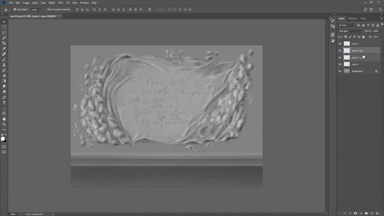Click the create new group folder icon
This screenshot has width=384, height=216.
click(x=367, y=214)
